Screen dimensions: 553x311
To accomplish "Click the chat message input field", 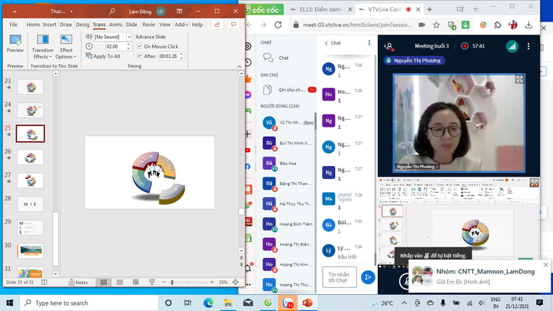I will click(339, 277).
